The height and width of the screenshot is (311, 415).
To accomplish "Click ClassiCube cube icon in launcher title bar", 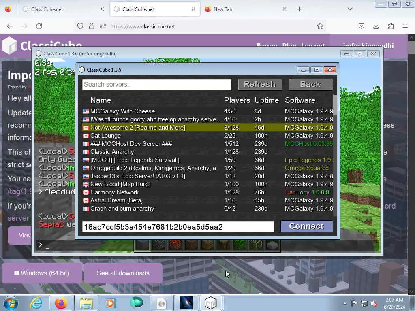I will coord(82,70).
